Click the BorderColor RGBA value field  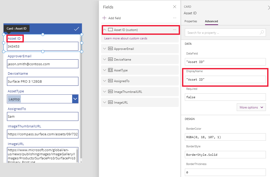point(225,137)
